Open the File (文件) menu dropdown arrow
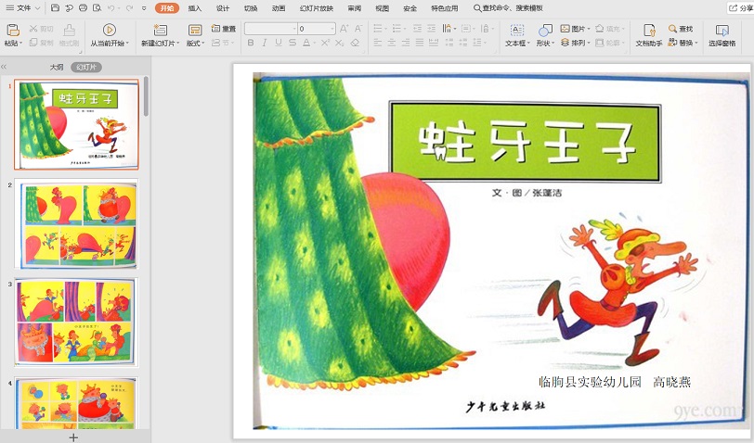This screenshot has height=443, width=754. point(38,8)
